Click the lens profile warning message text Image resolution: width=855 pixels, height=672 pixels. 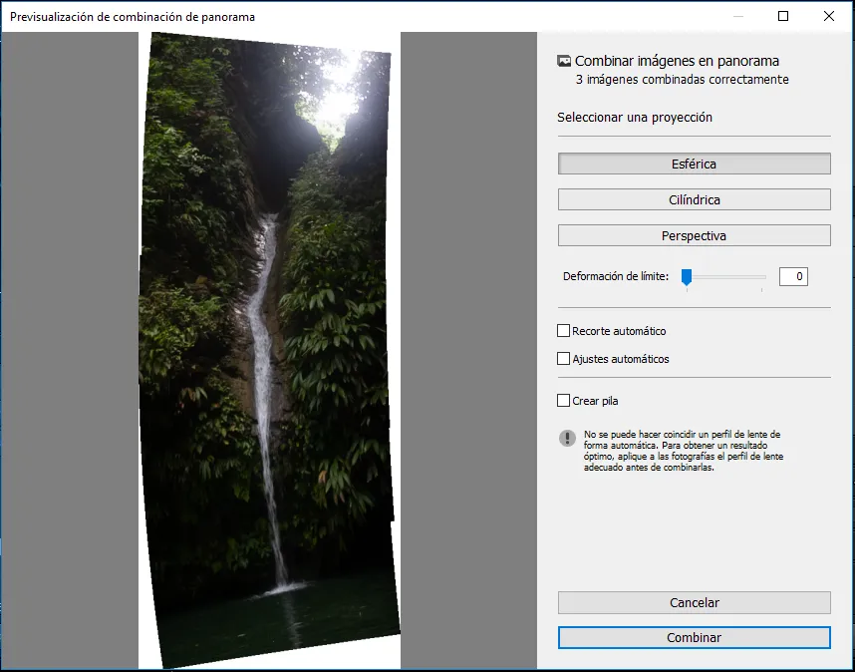tap(684, 451)
